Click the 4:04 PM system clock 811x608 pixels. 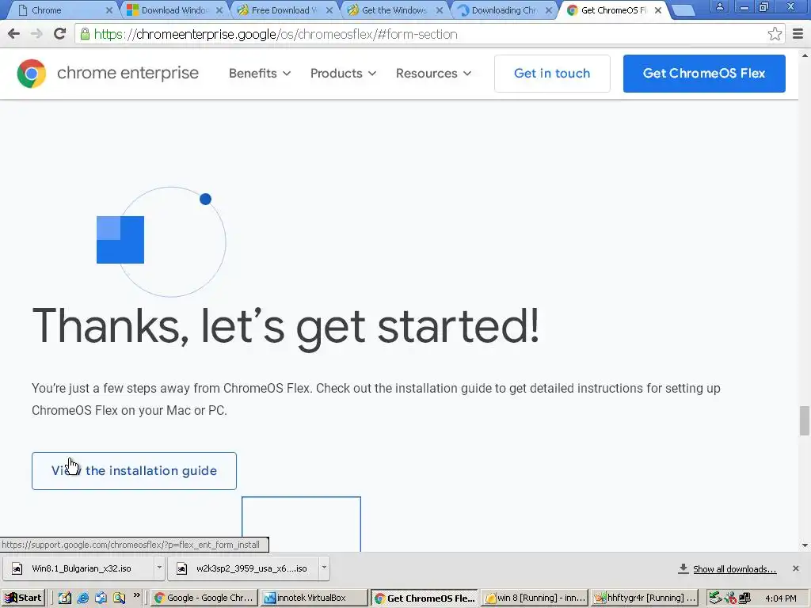tap(780, 598)
